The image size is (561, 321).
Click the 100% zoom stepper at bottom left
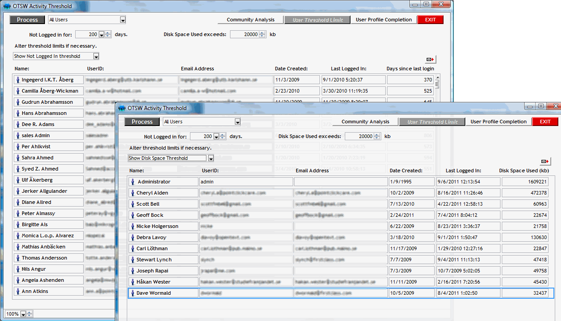(29, 314)
